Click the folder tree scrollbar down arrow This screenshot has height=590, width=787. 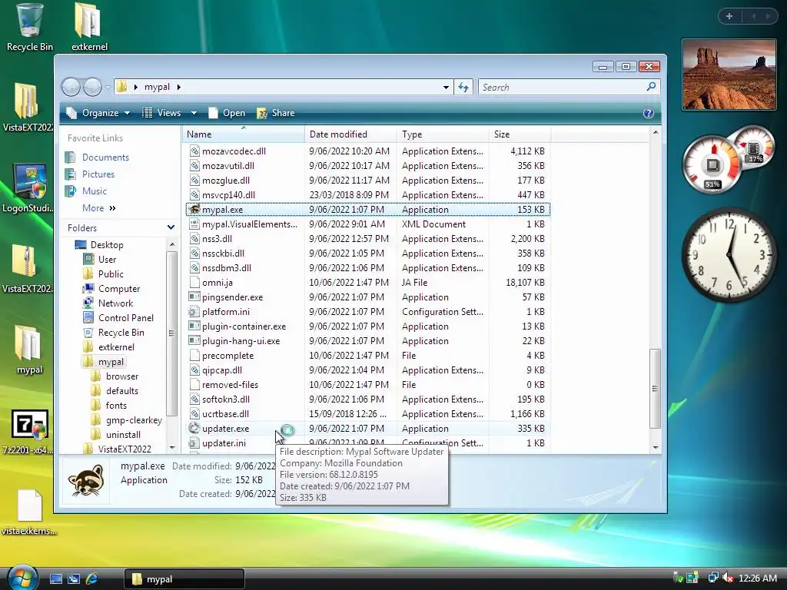pyautogui.click(x=172, y=448)
